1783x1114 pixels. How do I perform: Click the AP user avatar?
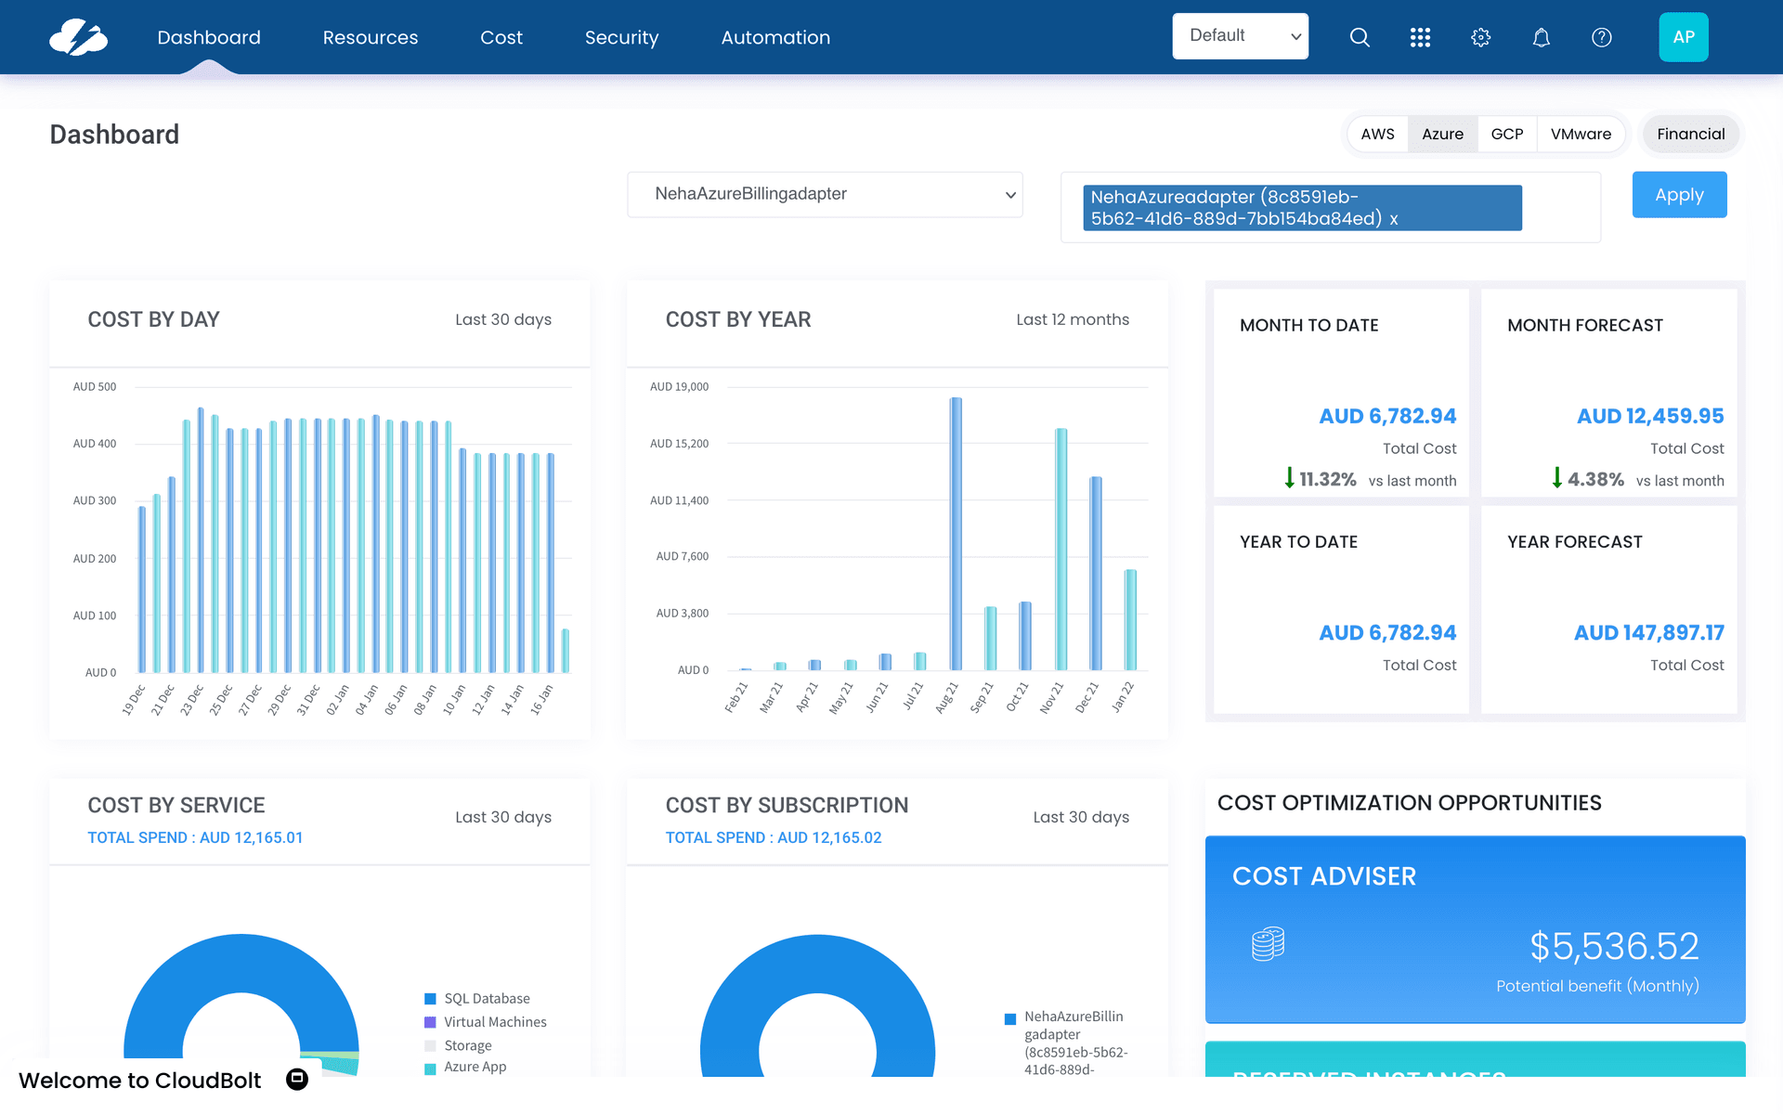[1684, 37]
